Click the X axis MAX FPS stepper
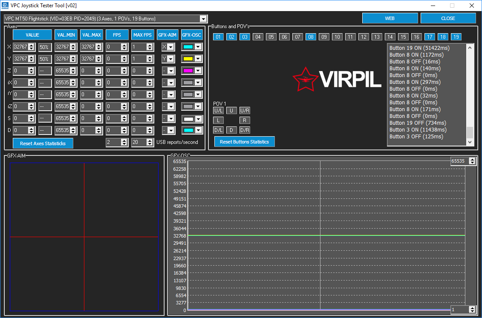The image size is (482, 318). coord(150,47)
